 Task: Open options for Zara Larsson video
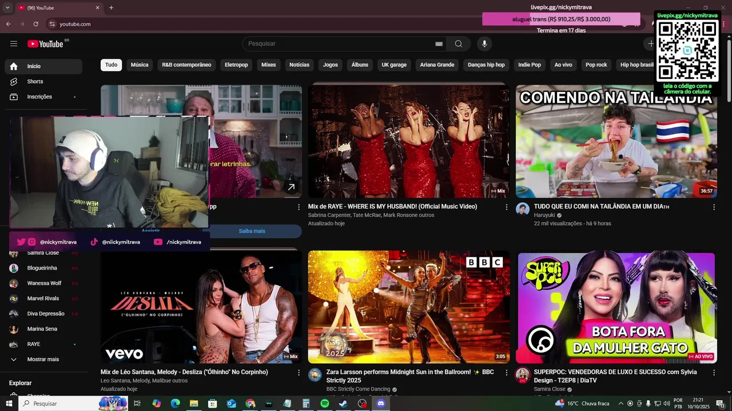506,372
